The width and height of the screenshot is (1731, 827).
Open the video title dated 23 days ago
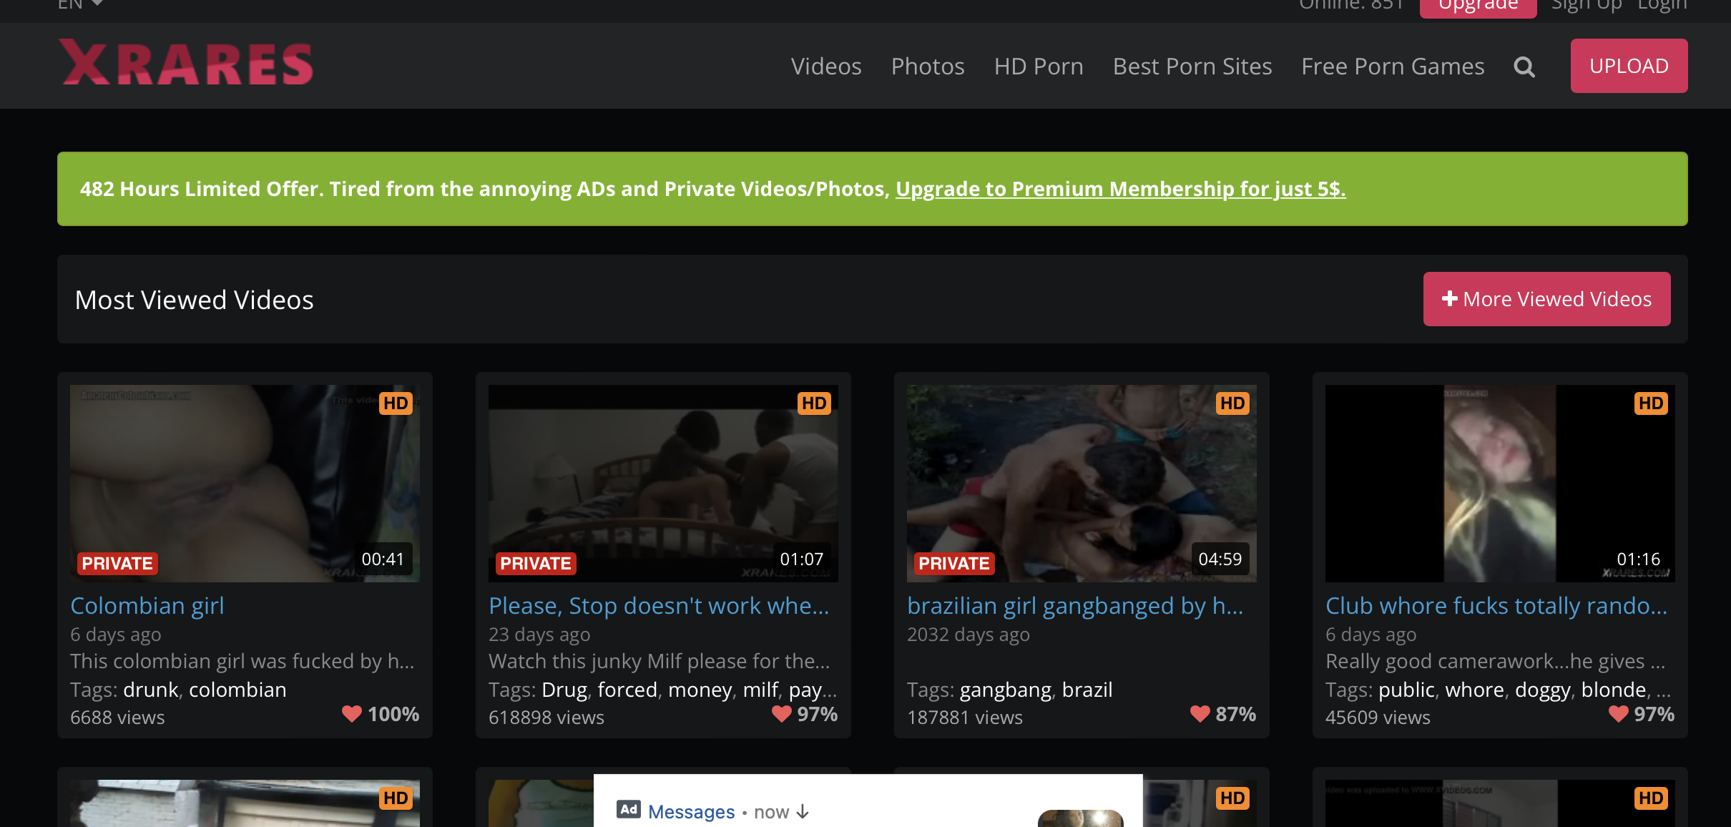(x=659, y=606)
